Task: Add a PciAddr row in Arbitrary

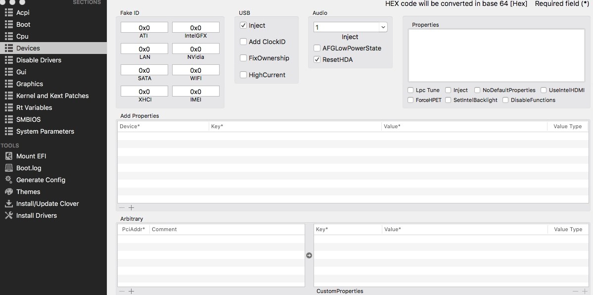Action: pyautogui.click(x=131, y=291)
